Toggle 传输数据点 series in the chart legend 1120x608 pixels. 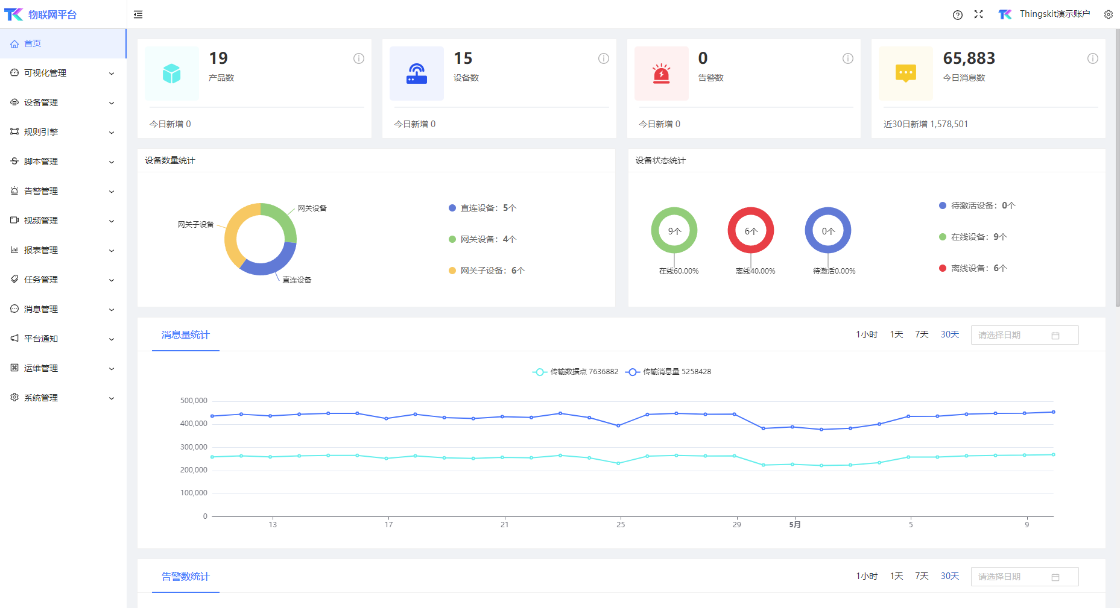575,372
